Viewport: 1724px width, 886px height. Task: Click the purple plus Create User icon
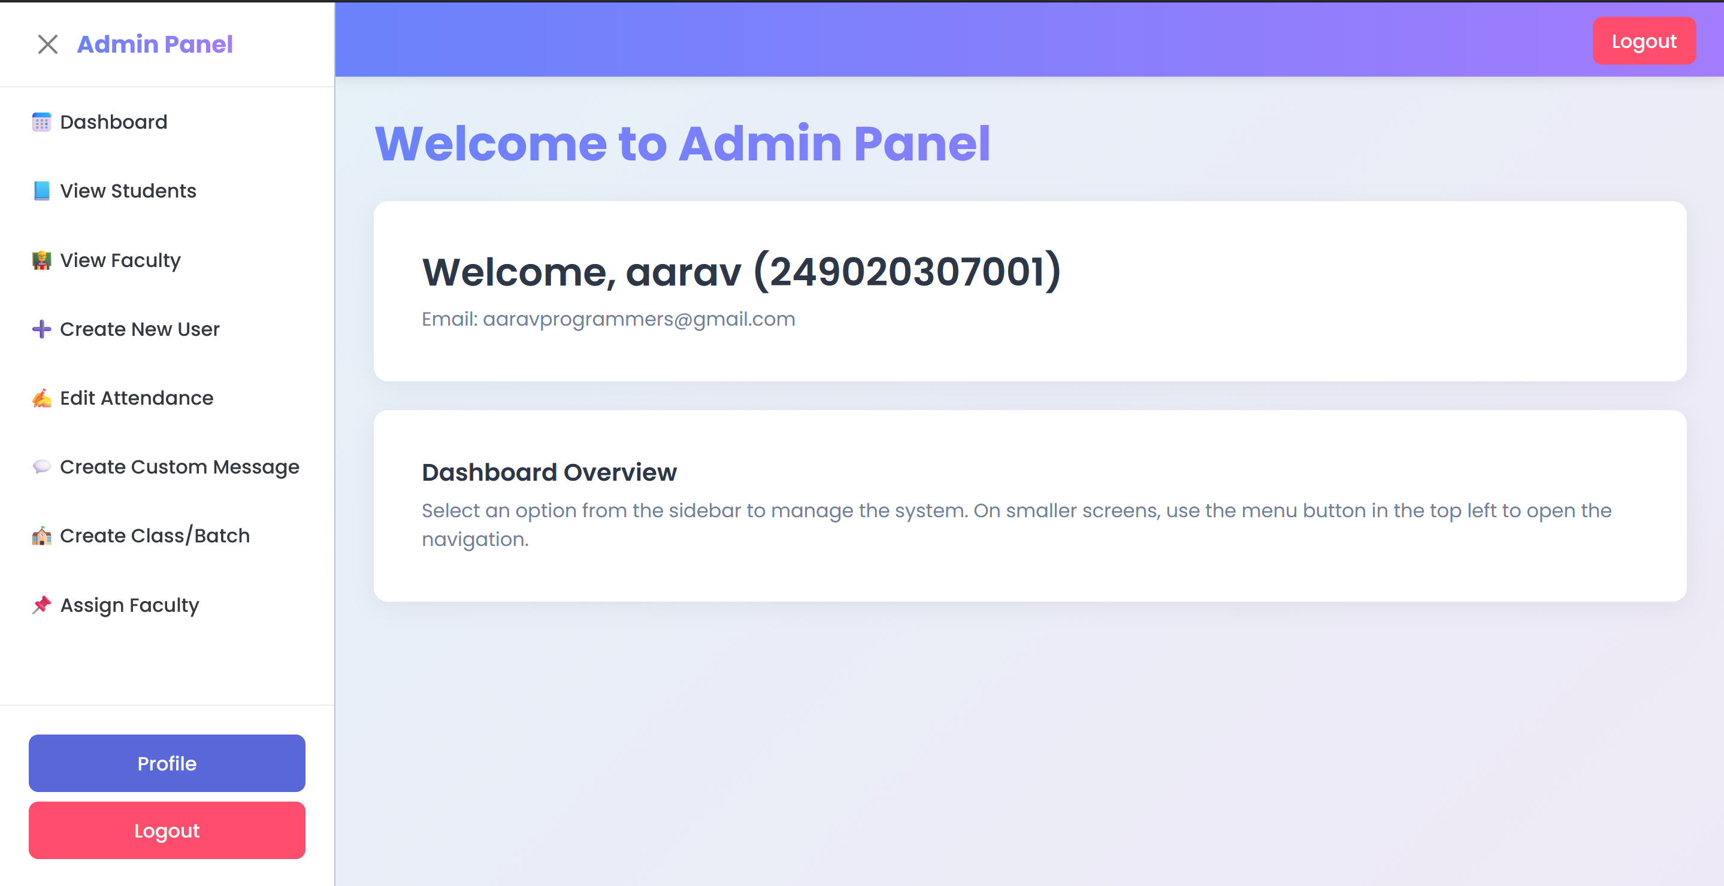point(41,329)
